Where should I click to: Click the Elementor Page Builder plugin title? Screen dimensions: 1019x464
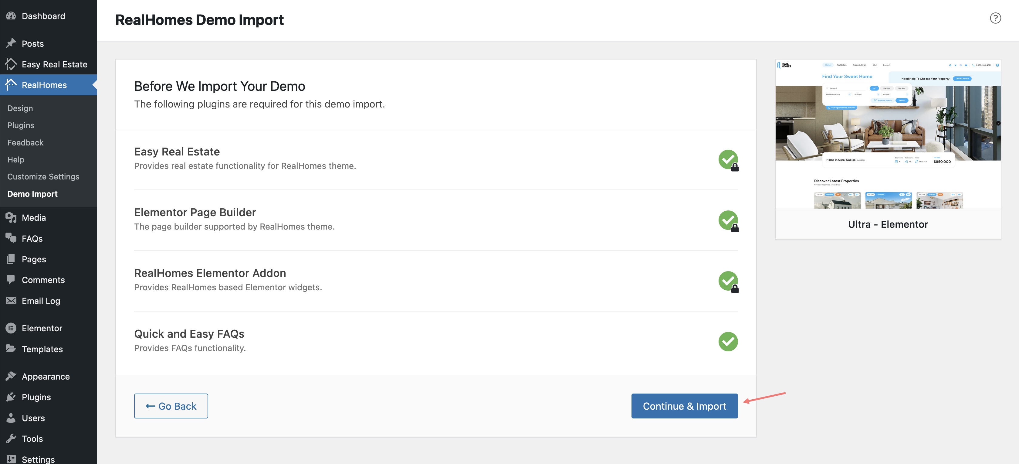point(195,212)
